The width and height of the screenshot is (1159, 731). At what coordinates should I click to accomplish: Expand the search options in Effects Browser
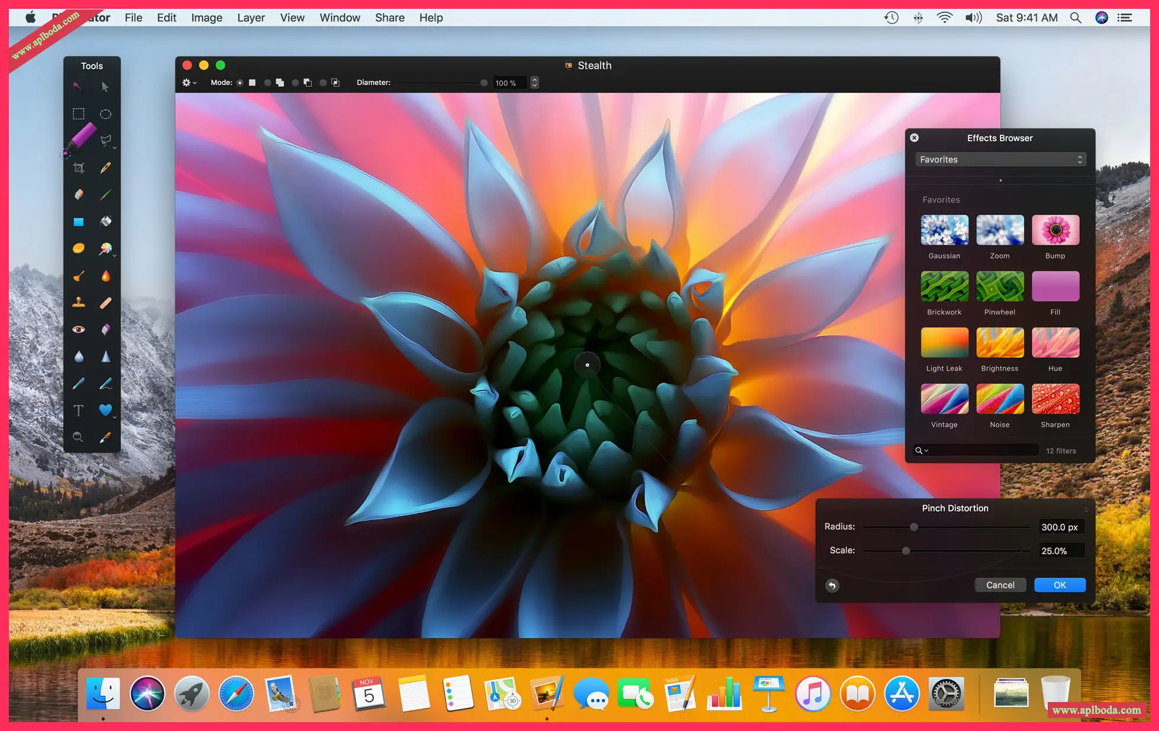tap(922, 451)
